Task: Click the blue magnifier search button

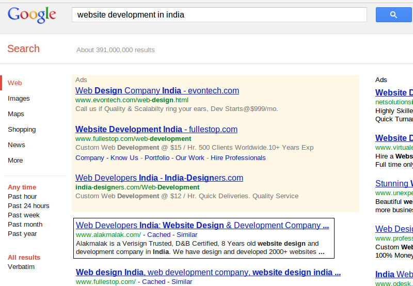Action: [x=394, y=15]
